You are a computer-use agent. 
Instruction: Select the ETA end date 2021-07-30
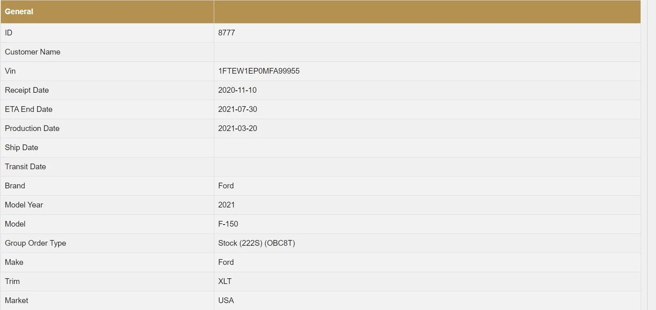point(237,109)
